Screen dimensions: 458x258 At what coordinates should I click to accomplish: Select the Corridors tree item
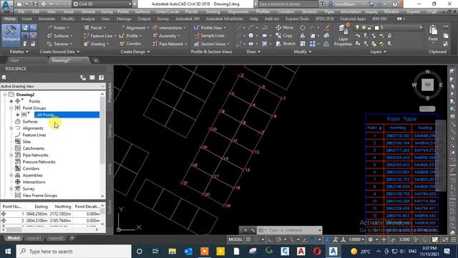click(31, 168)
